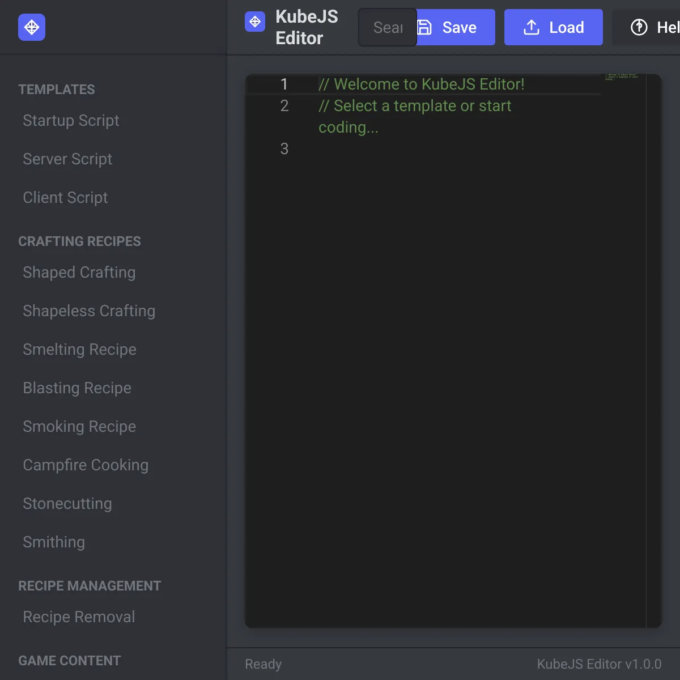Click the Load button
680x680 pixels.
pos(554,27)
